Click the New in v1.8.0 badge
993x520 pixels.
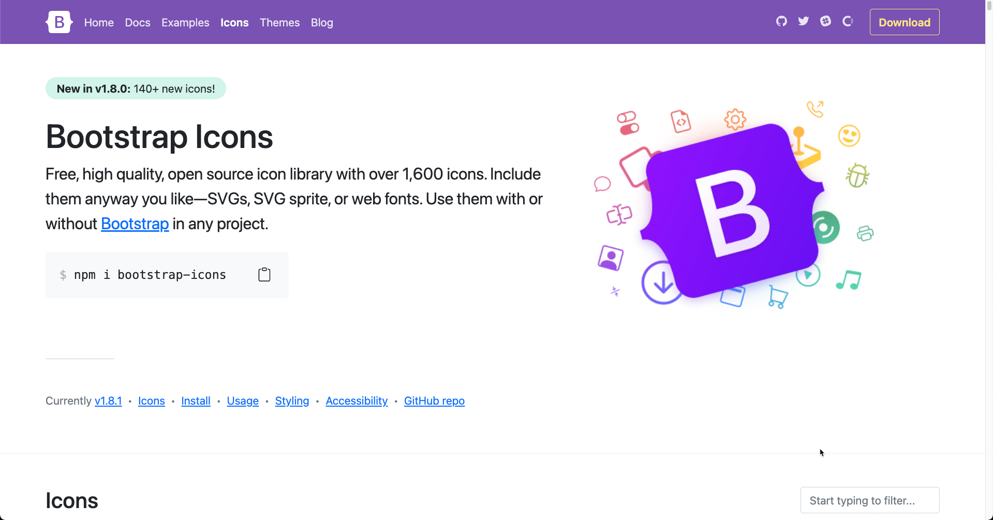136,88
